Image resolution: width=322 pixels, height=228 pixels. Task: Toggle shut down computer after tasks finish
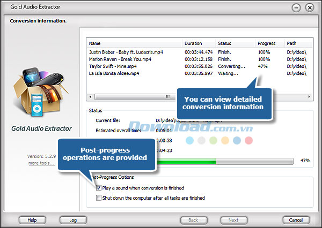coord(97,197)
